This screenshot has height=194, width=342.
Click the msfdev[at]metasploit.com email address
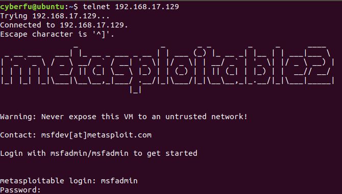click(x=96, y=135)
